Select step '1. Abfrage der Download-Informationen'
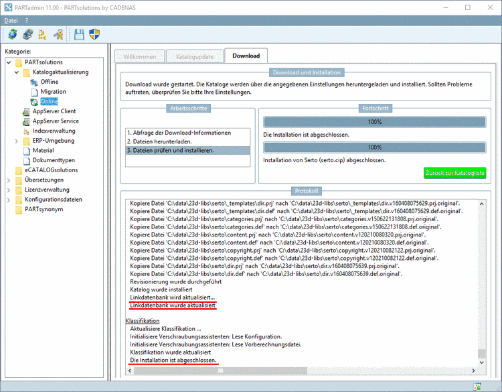This screenshot has width=502, height=392. (x=187, y=133)
